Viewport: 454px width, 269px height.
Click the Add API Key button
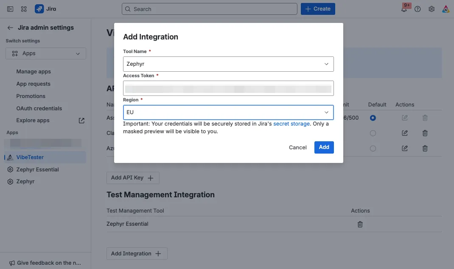pos(133,178)
